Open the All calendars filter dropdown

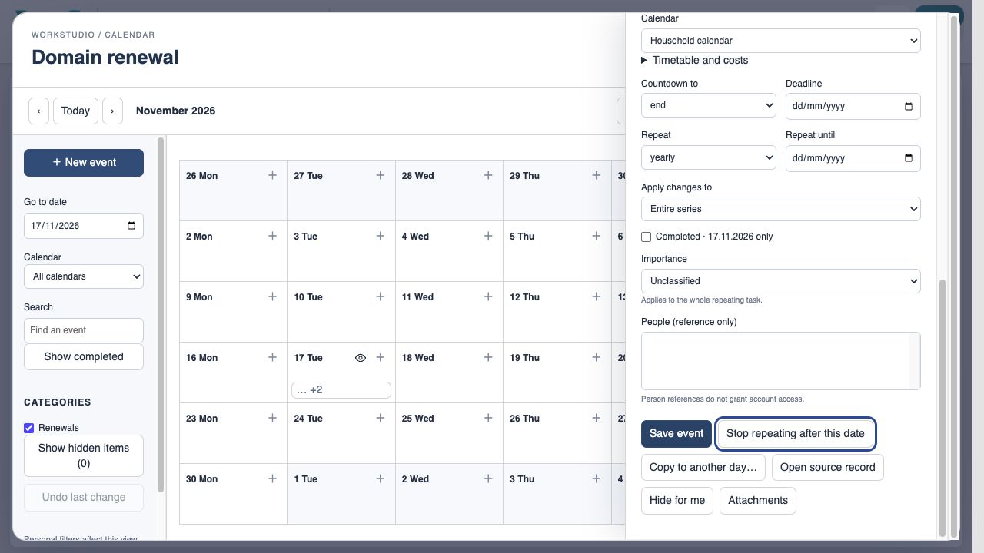(84, 276)
